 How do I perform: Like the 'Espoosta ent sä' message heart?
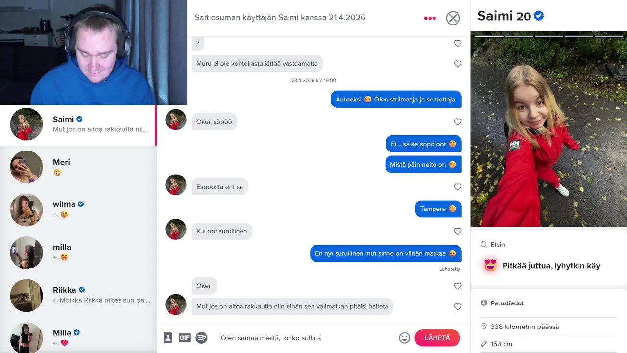tap(458, 187)
